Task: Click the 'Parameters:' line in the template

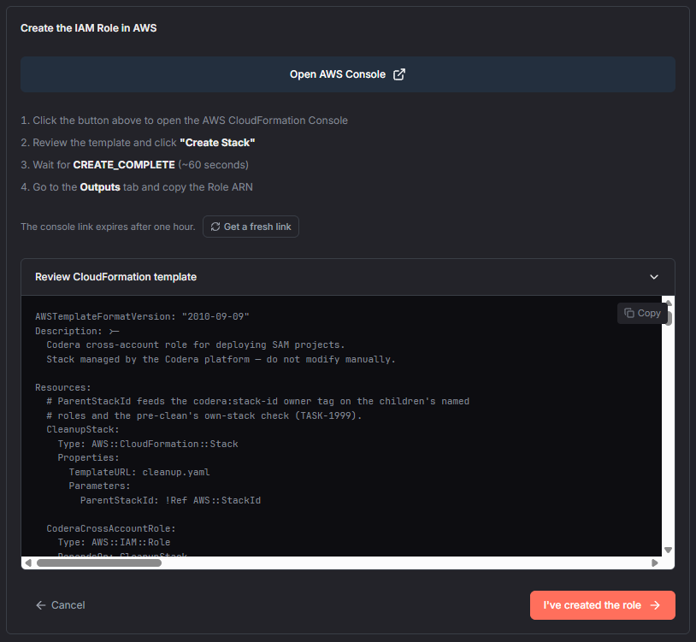Action: (99, 486)
